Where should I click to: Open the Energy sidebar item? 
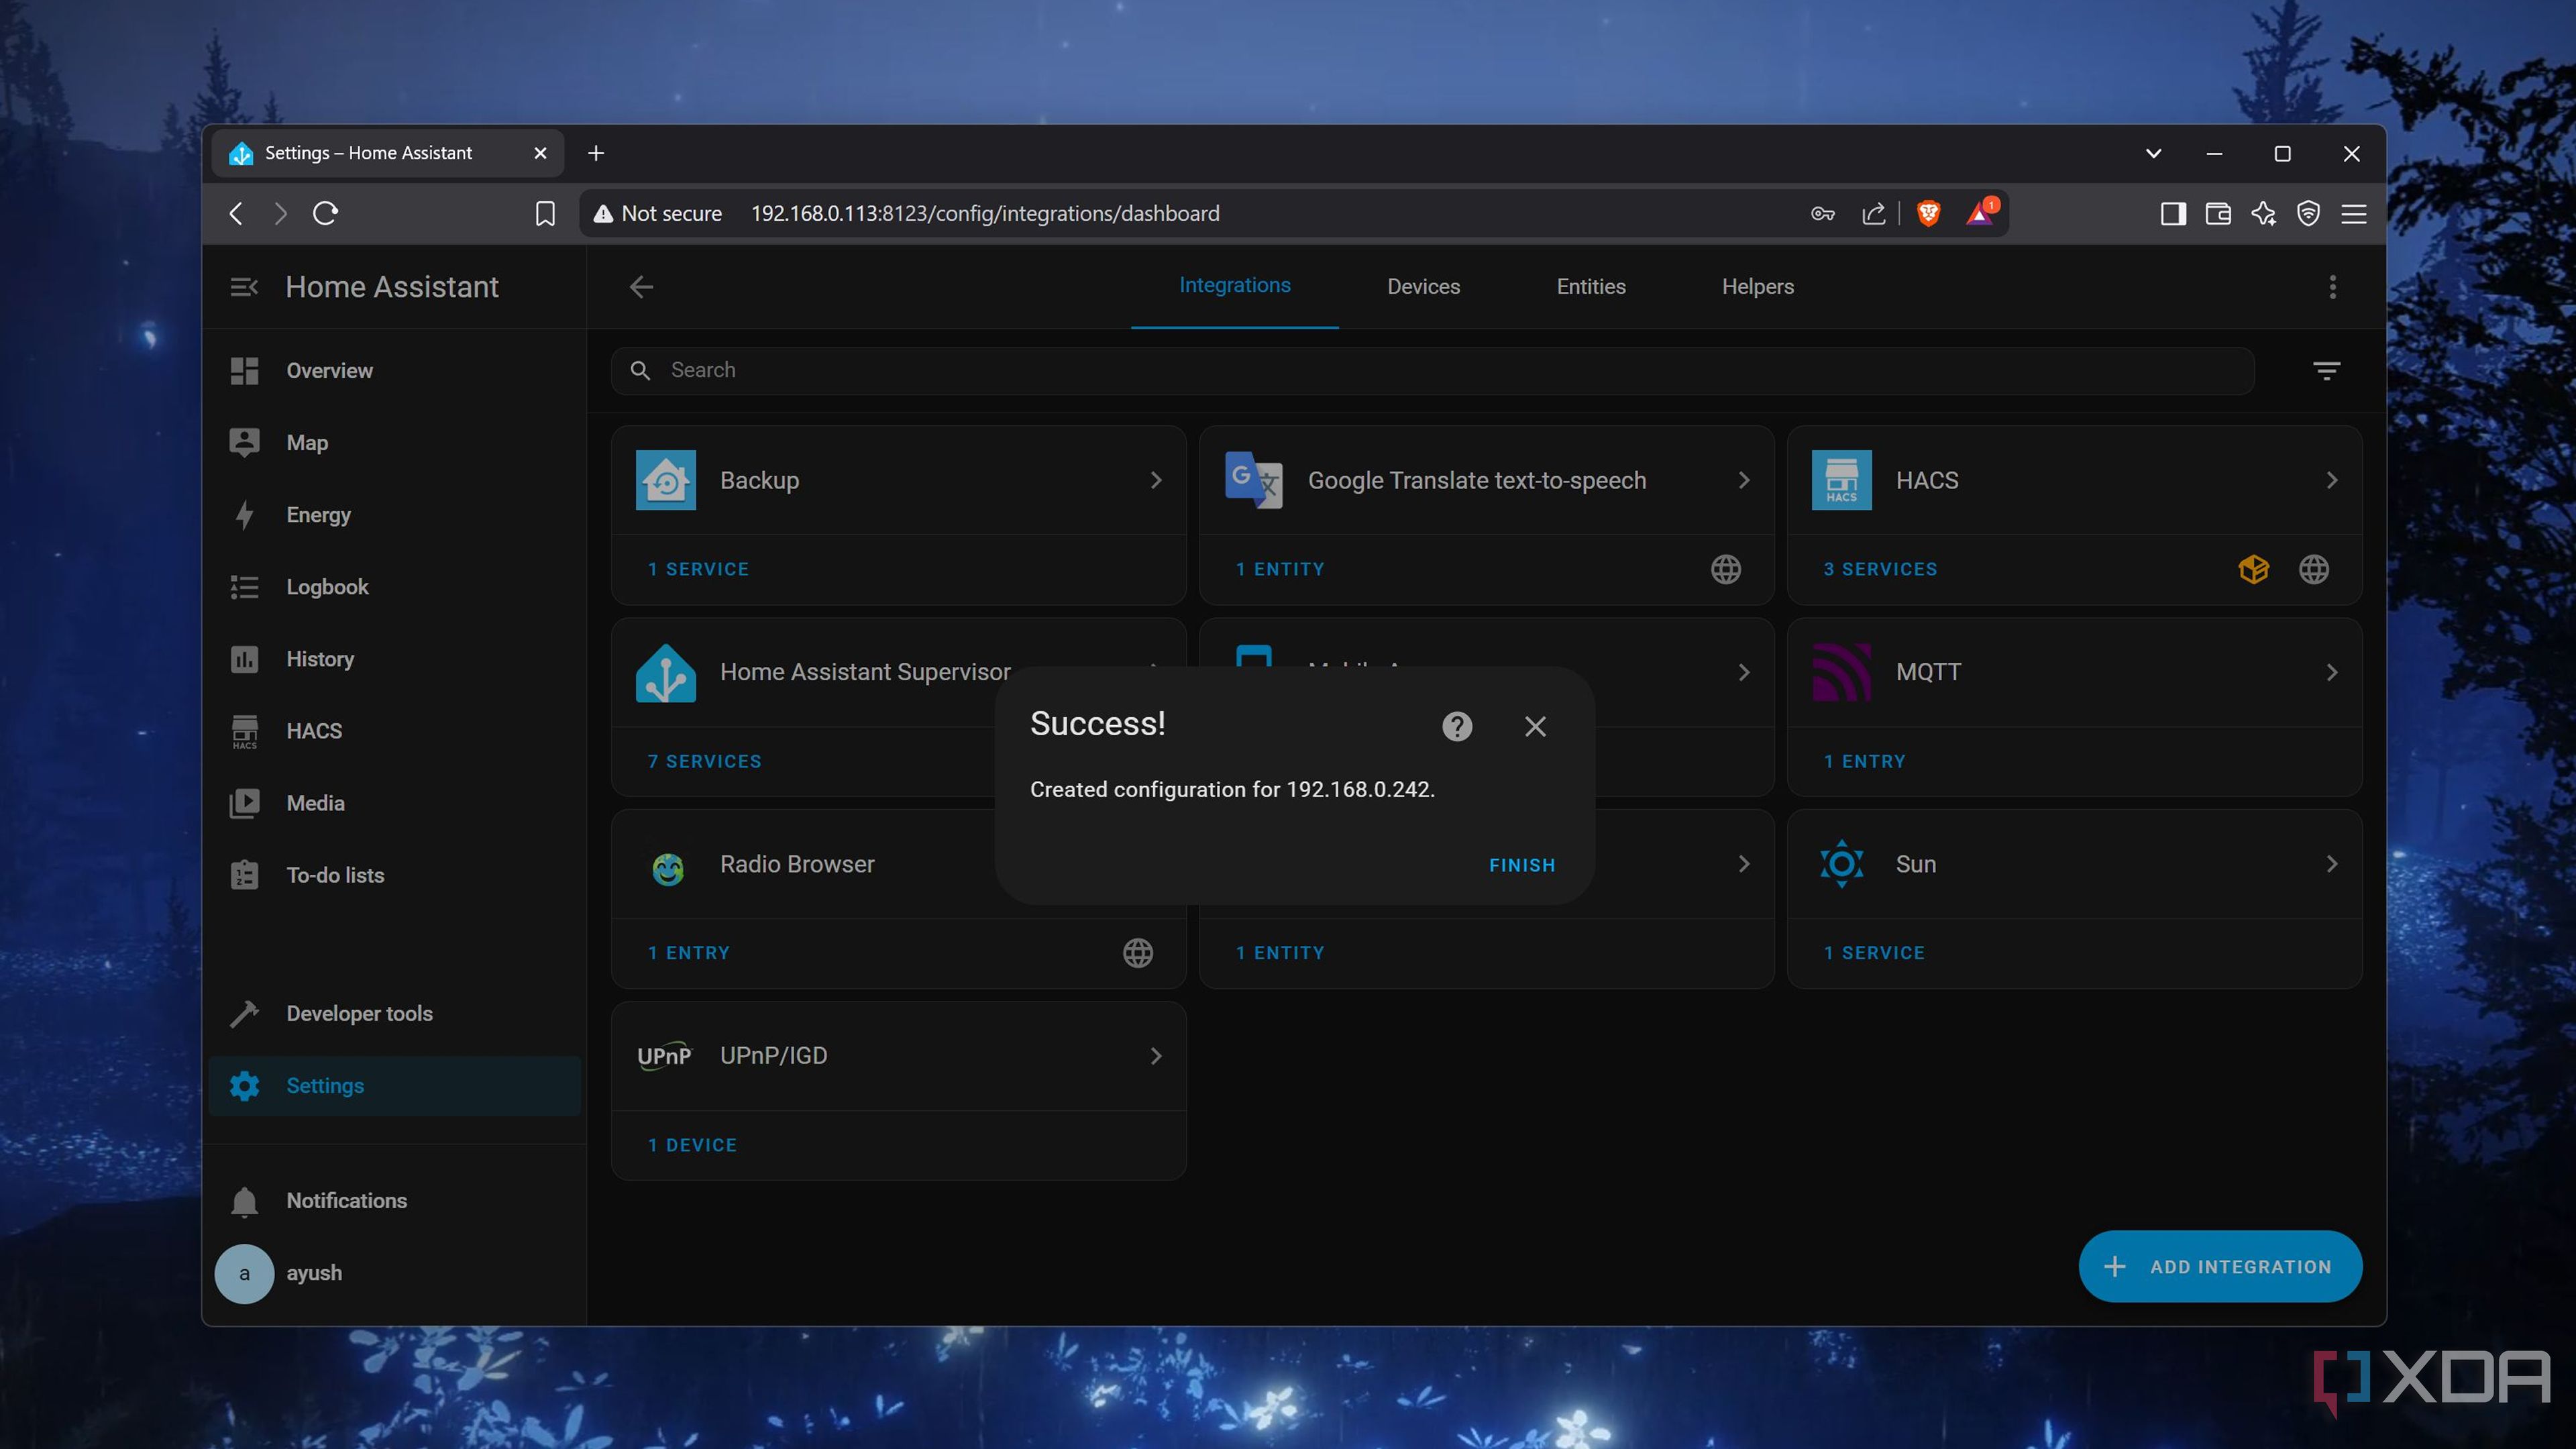coord(395,514)
